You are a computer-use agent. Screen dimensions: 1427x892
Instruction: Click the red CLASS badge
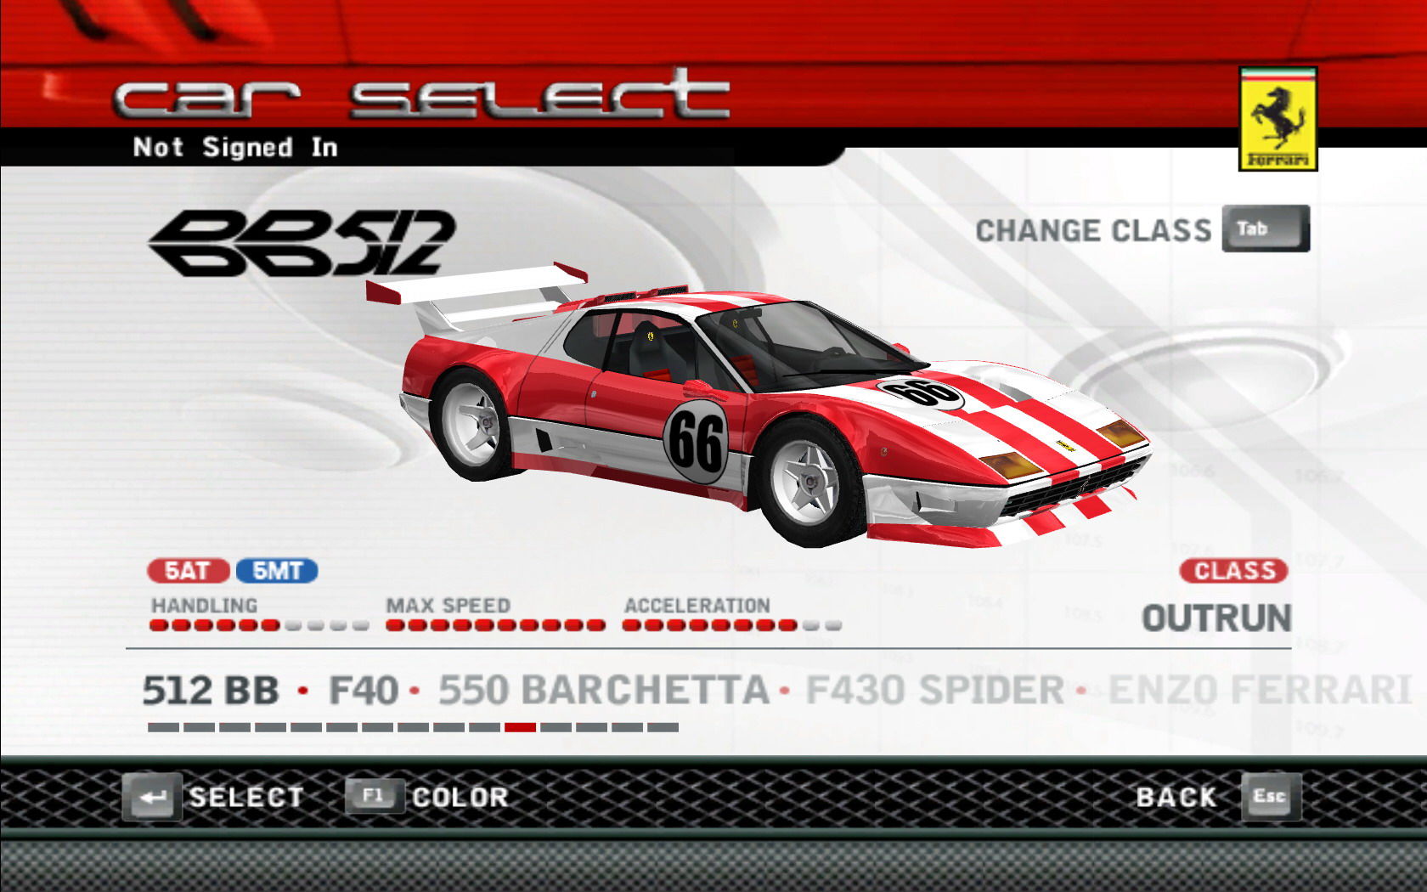point(1233,571)
